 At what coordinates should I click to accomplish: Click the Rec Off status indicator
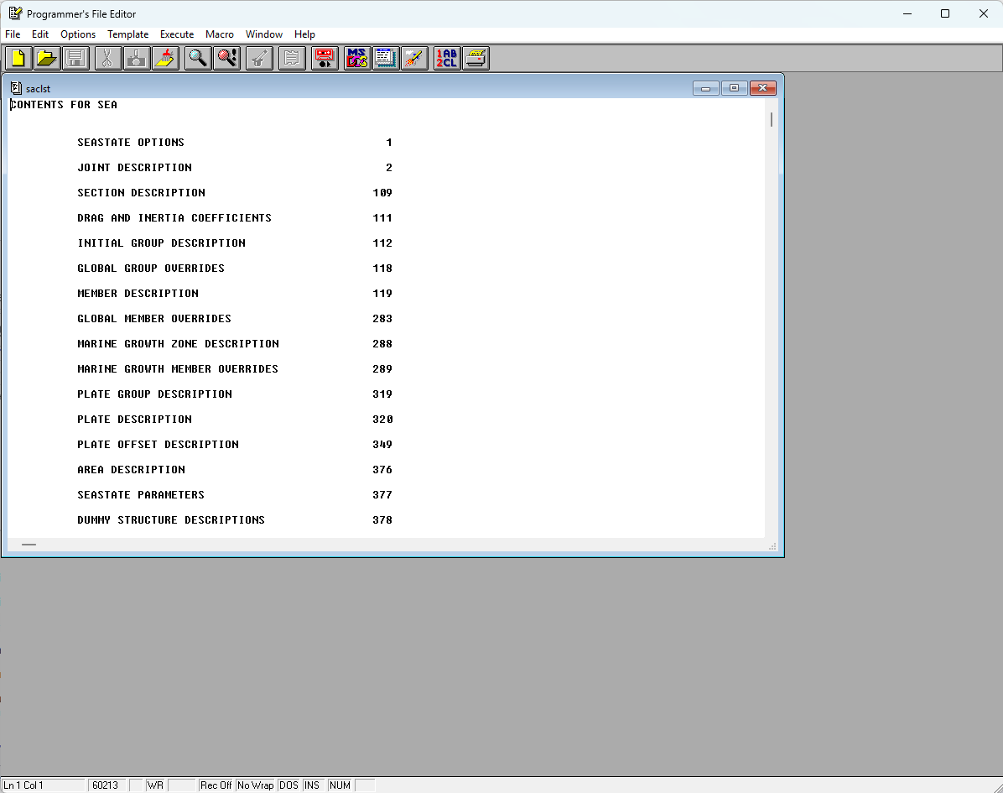tap(216, 785)
